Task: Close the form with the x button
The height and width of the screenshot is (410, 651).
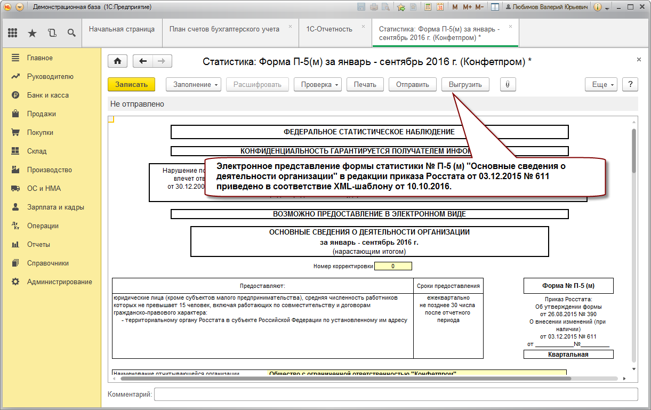Action: tap(639, 59)
